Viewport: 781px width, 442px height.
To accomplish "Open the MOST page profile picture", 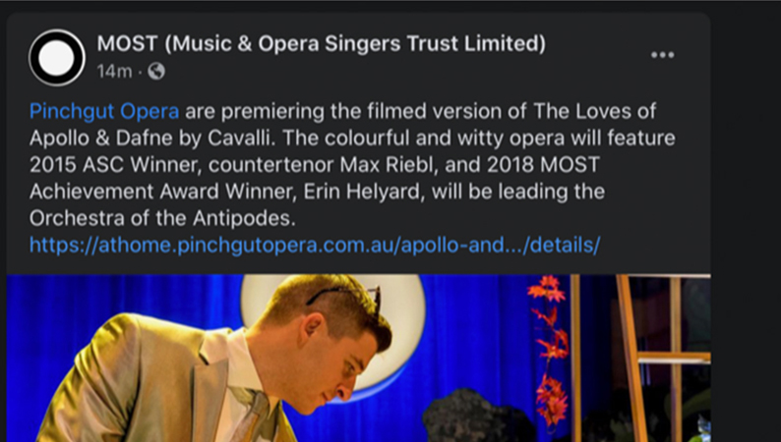I will (x=57, y=58).
